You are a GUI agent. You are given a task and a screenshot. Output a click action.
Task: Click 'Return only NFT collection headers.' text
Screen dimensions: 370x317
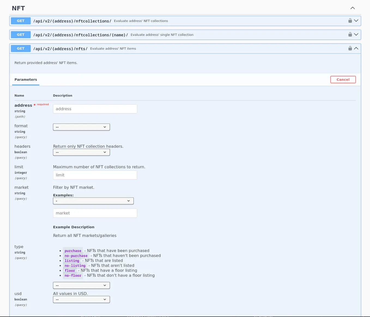pyautogui.click(x=88, y=146)
